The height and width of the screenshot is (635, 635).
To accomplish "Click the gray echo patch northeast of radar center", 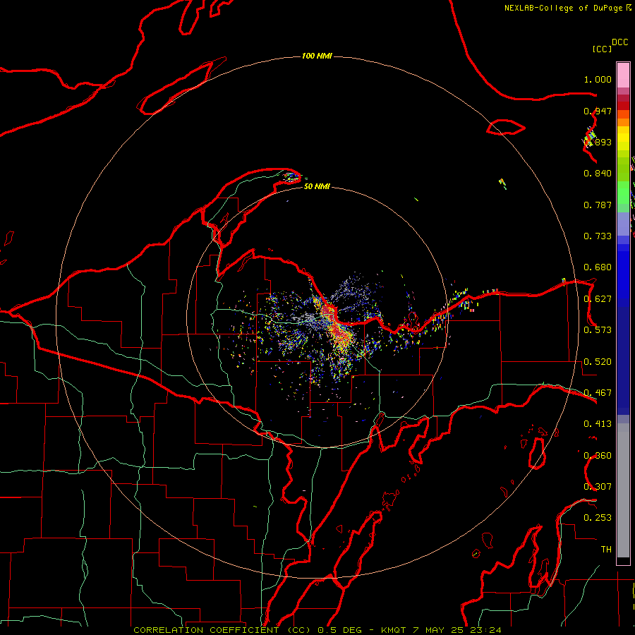I will click(352, 291).
